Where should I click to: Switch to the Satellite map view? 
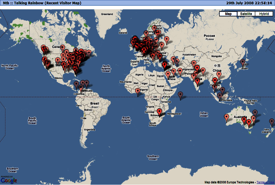pyautogui.click(x=246, y=14)
